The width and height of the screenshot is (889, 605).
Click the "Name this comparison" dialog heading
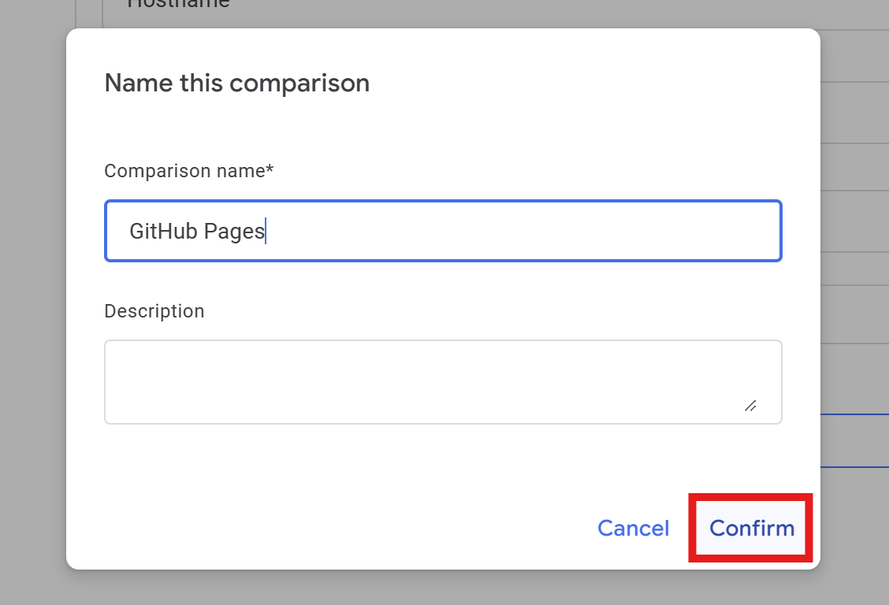[x=236, y=83]
